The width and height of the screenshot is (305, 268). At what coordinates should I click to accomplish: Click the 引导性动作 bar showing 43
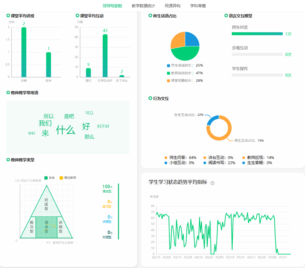click(105, 55)
